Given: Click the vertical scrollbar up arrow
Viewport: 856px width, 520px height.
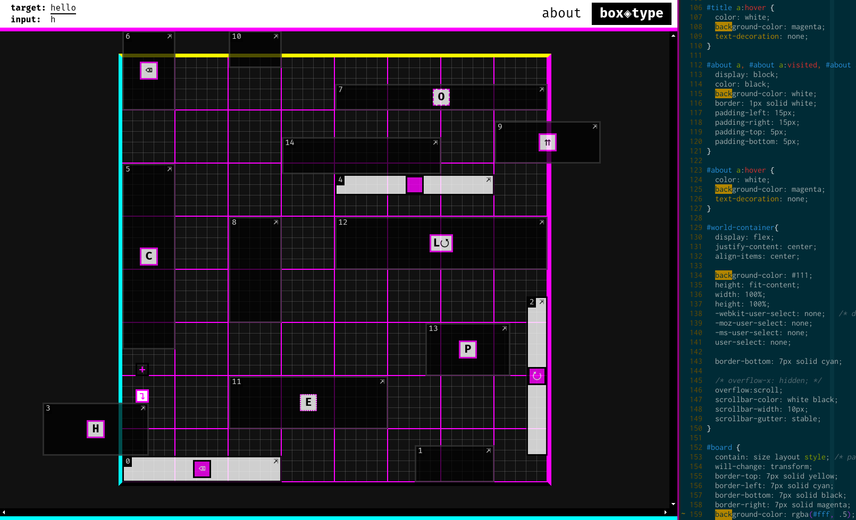Looking at the screenshot, I should tap(673, 36).
